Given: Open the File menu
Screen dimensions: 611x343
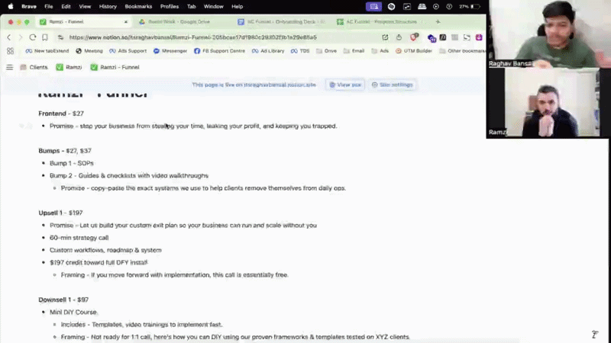Looking at the screenshot, I should (x=48, y=6).
